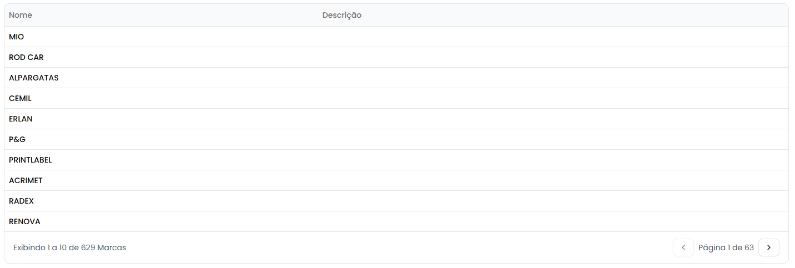The width and height of the screenshot is (795, 268).
Task: Click the 'Exibindo 1 a 10 de 629 Marcas' text
Action: (69, 247)
